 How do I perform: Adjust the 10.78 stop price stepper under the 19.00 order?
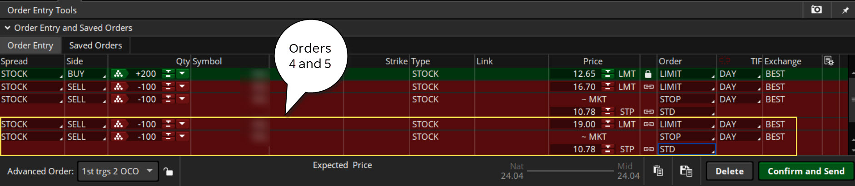[x=607, y=149]
